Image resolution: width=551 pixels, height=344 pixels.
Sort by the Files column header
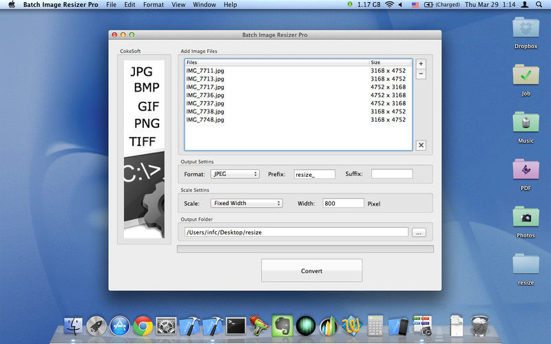pyautogui.click(x=277, y=63)
